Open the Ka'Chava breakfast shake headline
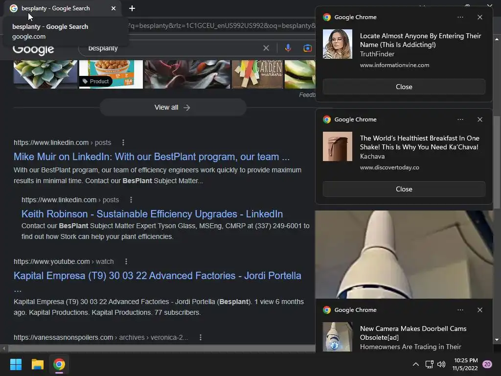The image size is (501, 376). (x=419, y=142)
